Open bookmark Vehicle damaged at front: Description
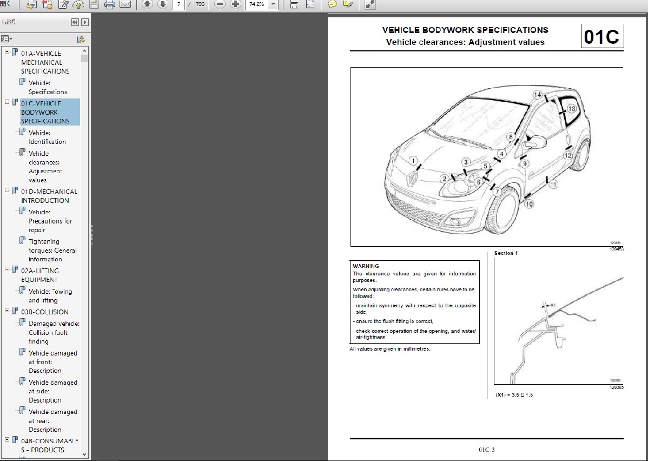Screen dimensions: 648x461 52,362
